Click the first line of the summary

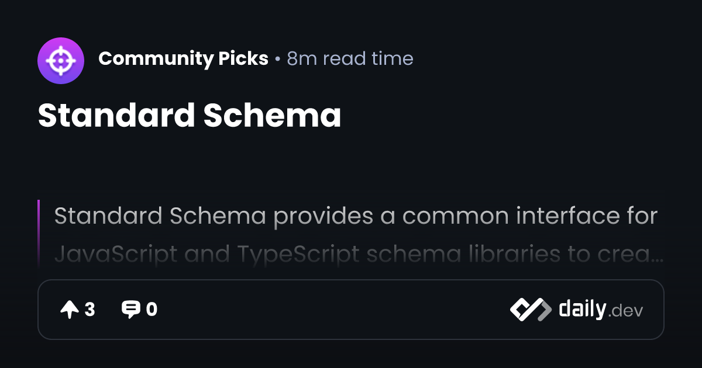point(356,216)
